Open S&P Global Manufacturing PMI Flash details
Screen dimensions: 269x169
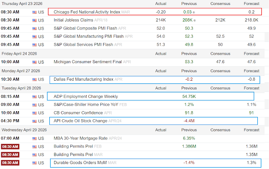click(88, 36)
